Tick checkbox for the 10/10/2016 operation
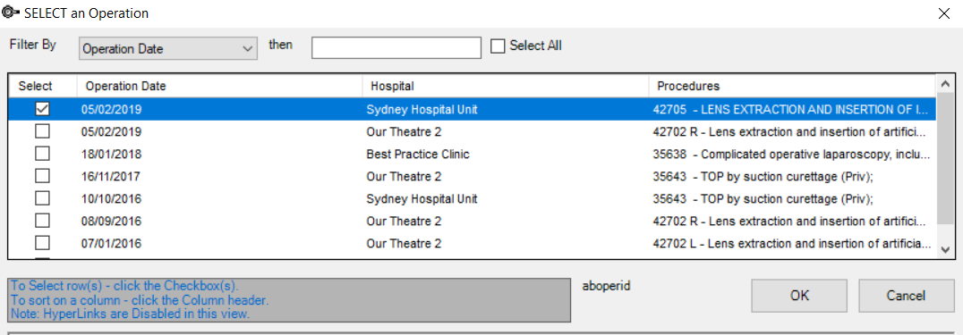Screen dimensions: 963x335 coord(42,199)
